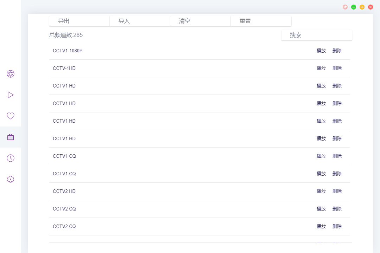Maximize the window with the yellow button
This screenshot has width=380, height=253.
tap(362, 7)
